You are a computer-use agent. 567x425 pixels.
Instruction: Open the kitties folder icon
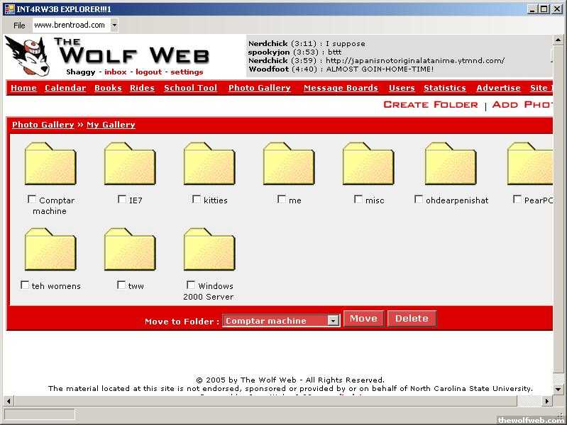coord(209,164)
